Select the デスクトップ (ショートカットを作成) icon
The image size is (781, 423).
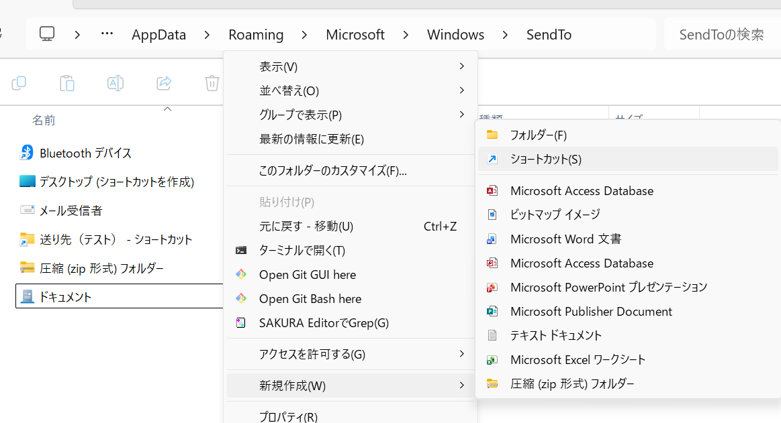coord(28,182)
